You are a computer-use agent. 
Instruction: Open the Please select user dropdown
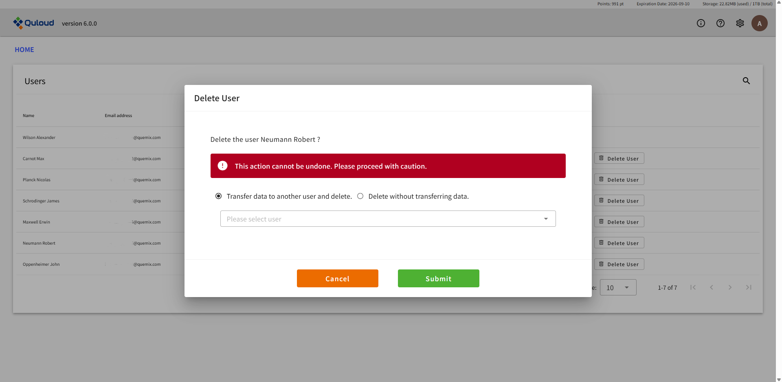pos(388,219)
